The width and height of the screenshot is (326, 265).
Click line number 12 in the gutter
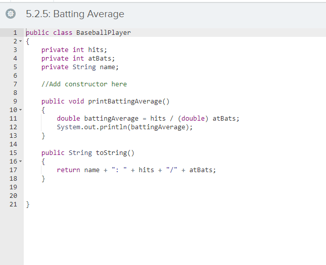coord(13,127)
